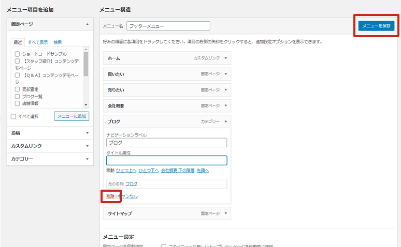Expand the カテゴリー panel in sidebar

tap(87, 159)
